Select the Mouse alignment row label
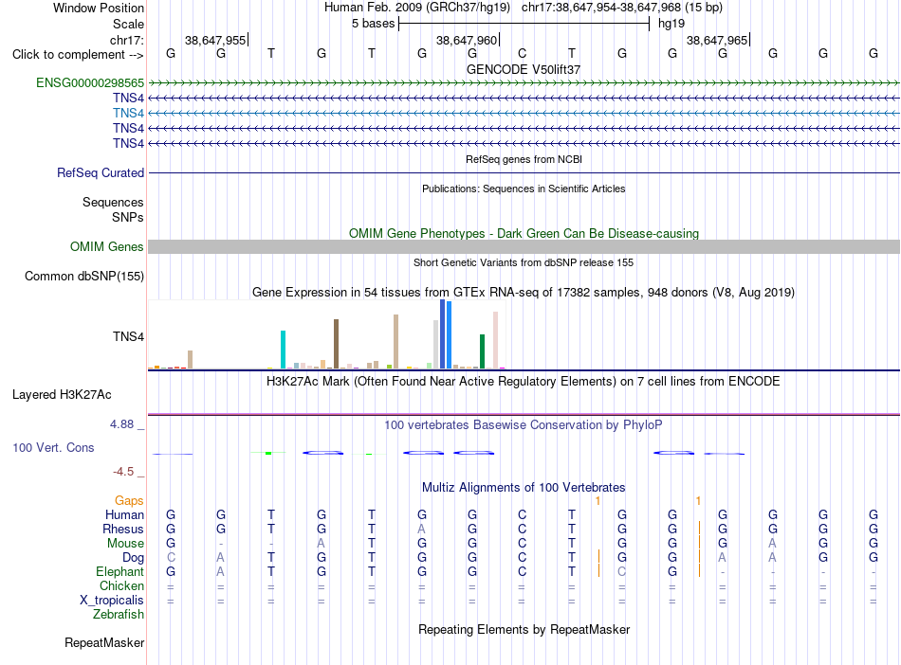Viewport: 901px width, 665px height. pyautogui.click(x=125, y=544)
